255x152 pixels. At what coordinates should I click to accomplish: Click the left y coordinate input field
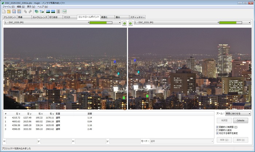click(x=56, y=141)
